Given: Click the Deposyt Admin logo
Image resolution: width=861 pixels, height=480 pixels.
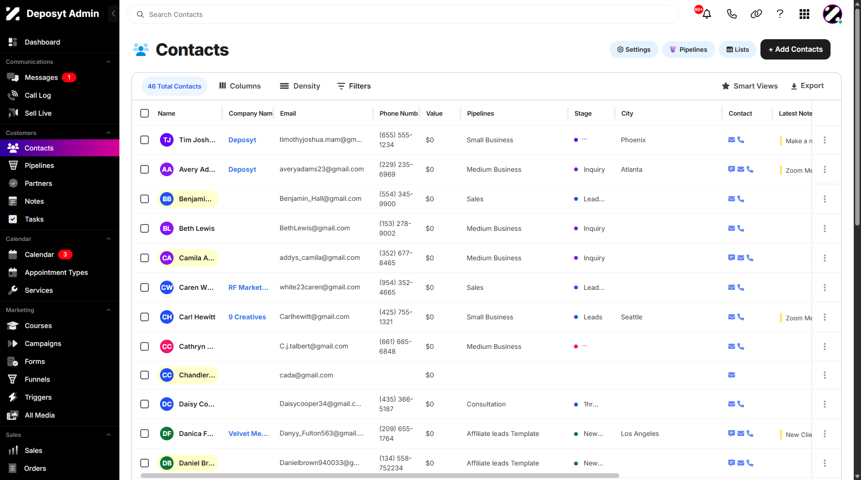Looking at the screenshot, I should coord(13,14).
